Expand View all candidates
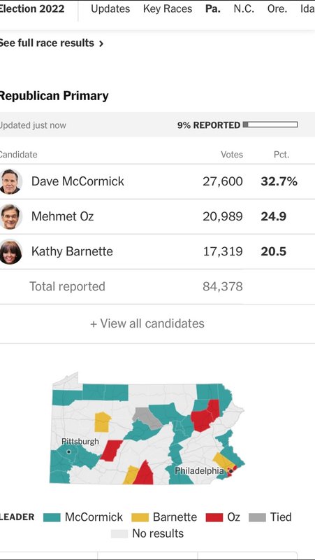The image size is (315, 560). coord(147,323)
